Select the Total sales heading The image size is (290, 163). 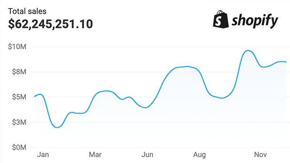point(27,11)
